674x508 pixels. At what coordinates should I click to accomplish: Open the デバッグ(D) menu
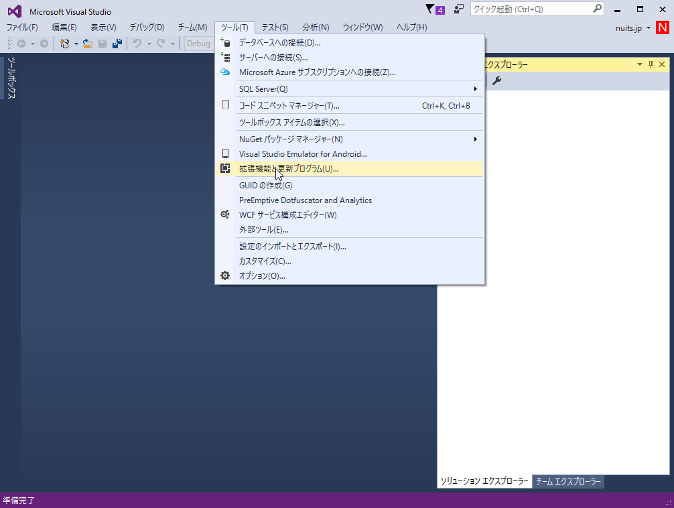pos(147,27)
